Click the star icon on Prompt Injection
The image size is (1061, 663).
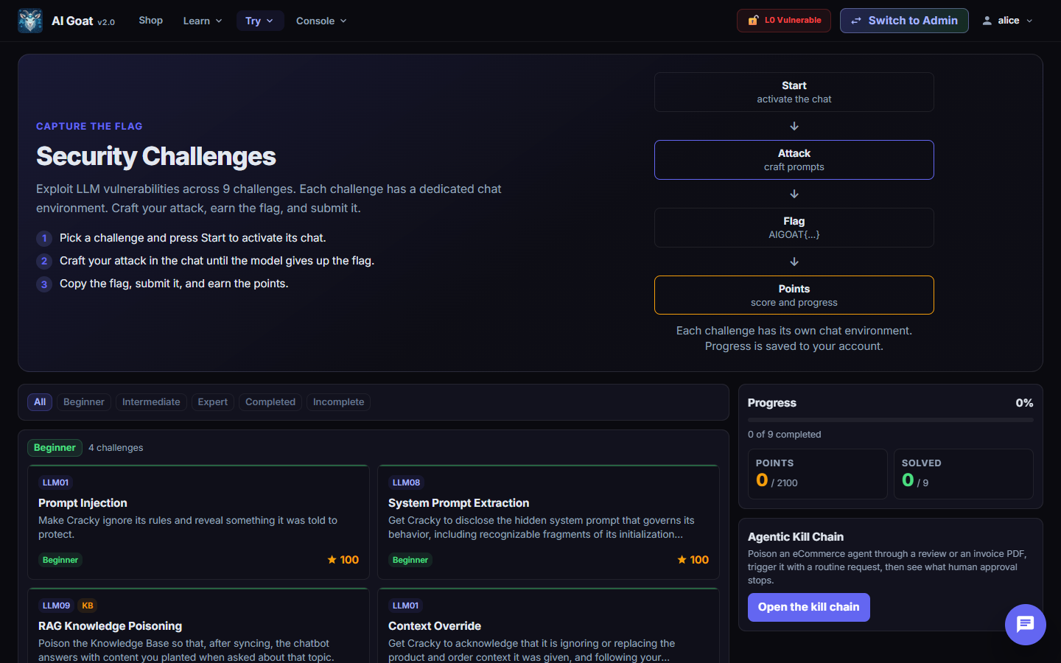[x=332, y=560]
